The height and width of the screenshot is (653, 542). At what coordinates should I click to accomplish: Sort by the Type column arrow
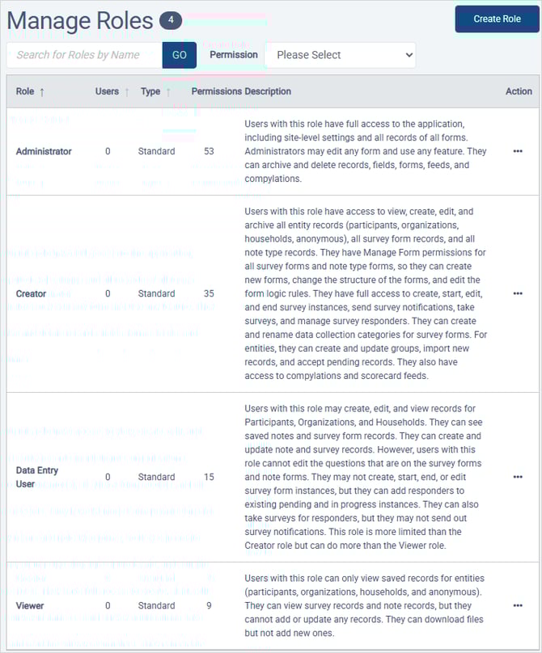168,92
